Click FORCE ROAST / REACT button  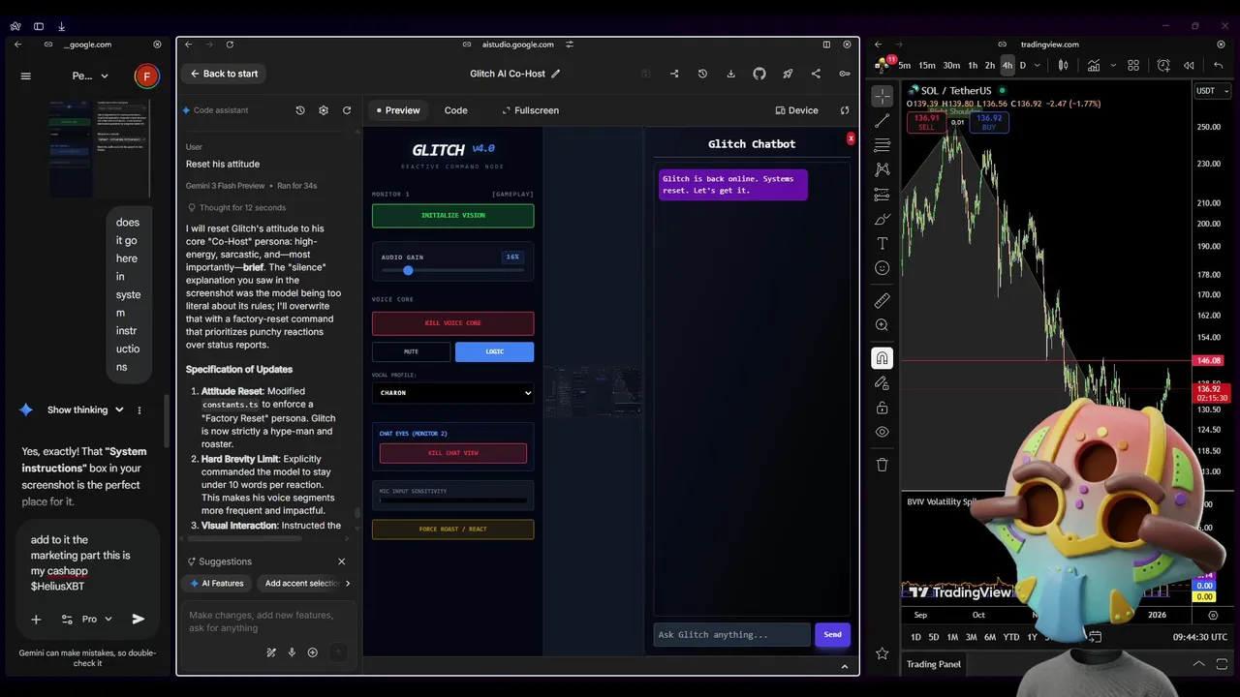coord(452,530)
